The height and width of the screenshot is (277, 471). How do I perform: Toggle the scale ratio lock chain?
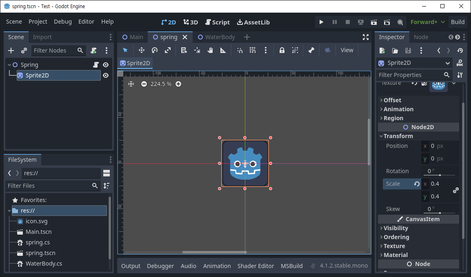point(455,190)
